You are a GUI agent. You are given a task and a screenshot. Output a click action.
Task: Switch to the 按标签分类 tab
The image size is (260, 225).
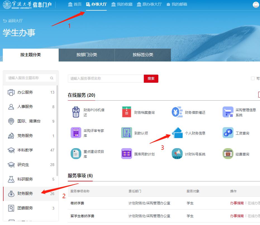tap(143, 55)
